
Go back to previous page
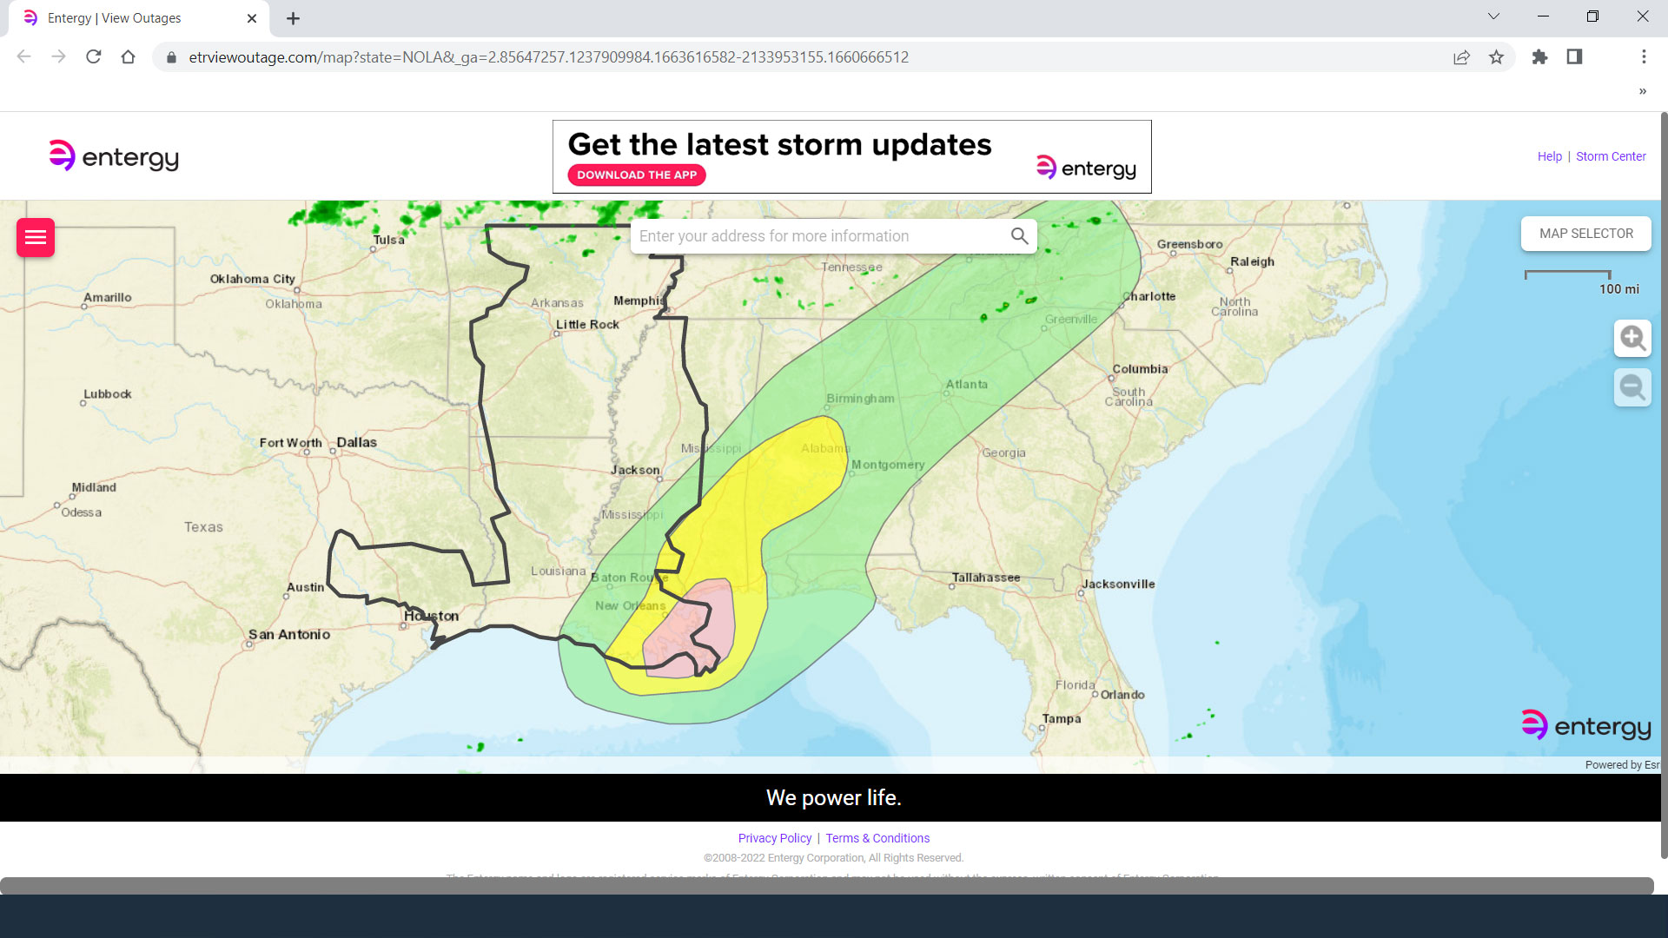(x=23, y=56)
